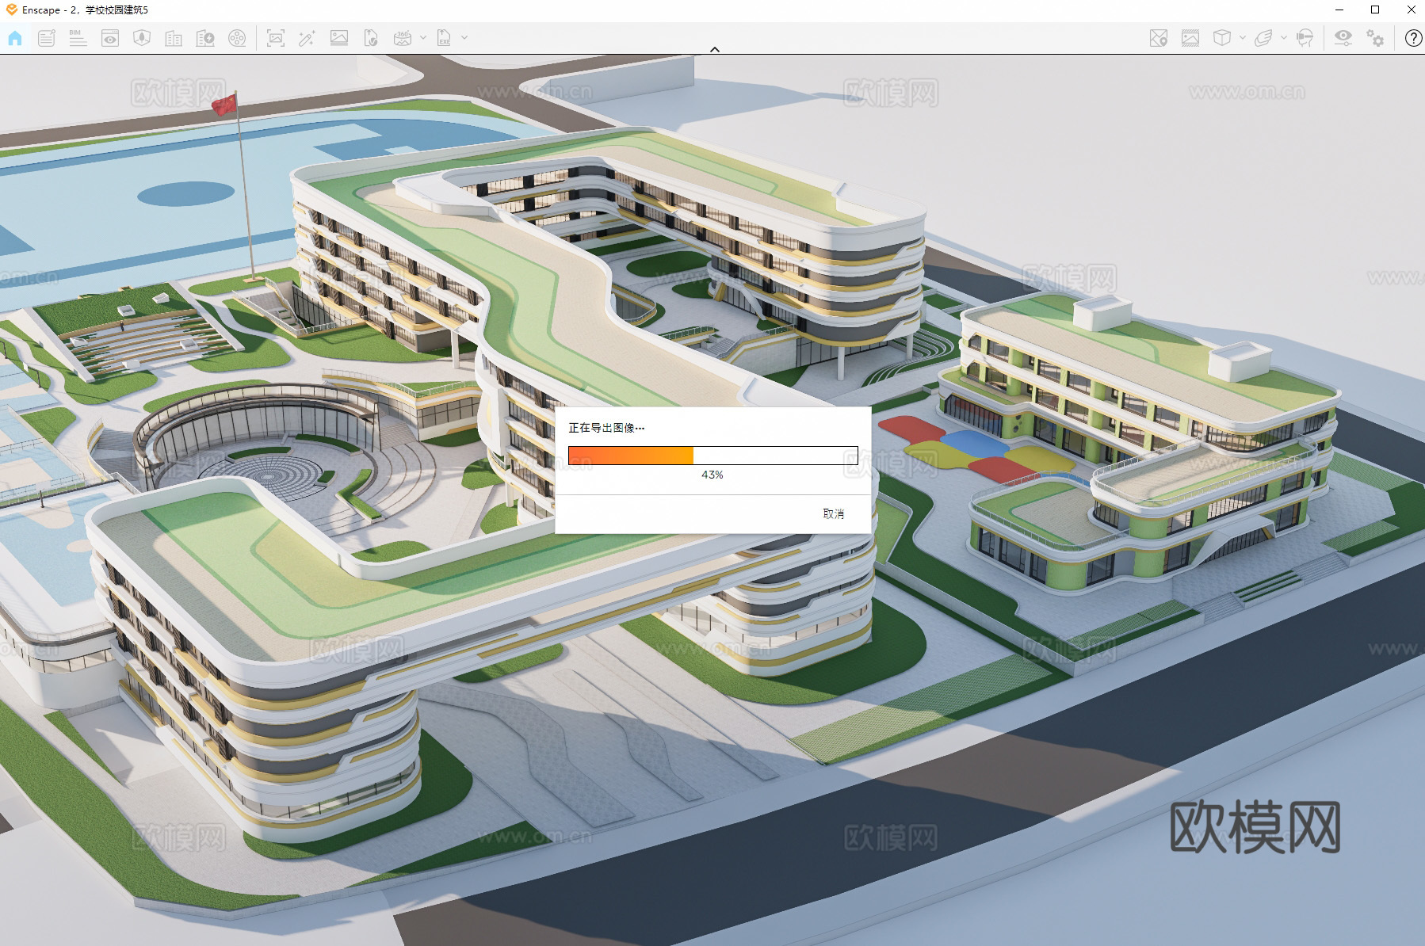Open the Help question mark icon
This screenshot has width=1425, height=946.
(x=1413, y=38)
